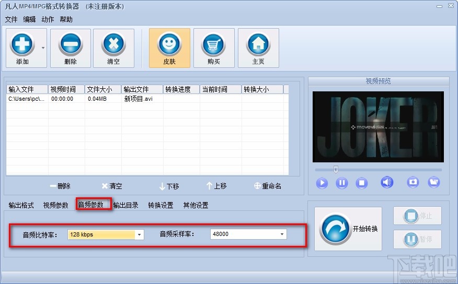Open the 编辑 menu
Image resolution: width=458 pixels, height=284 pixels.
click(29, 19)
